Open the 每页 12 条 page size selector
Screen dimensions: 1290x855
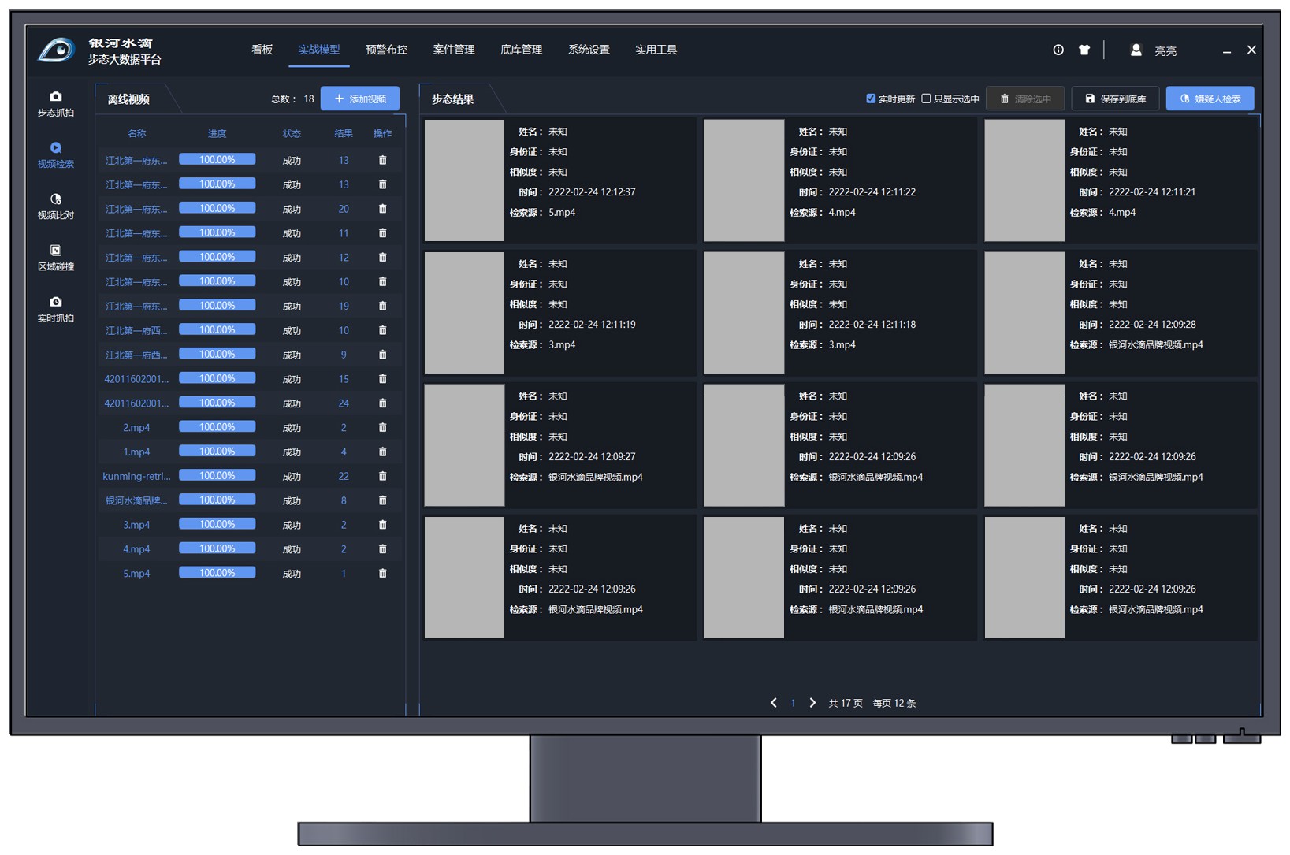pos(894,703)
